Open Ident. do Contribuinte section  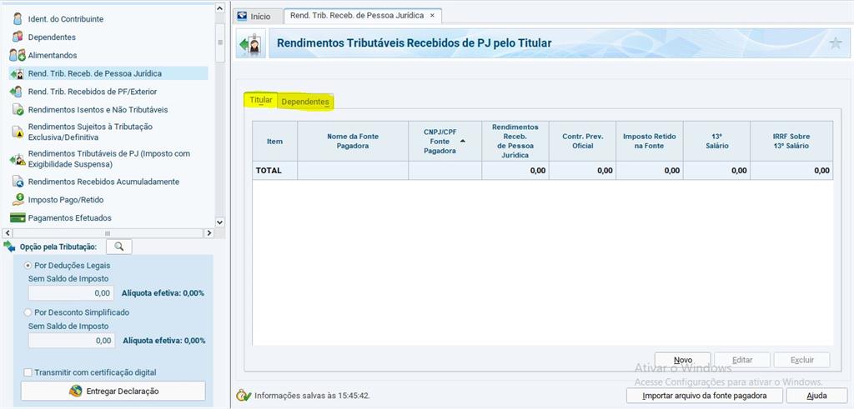pyautogui.click(x=65, y=19)
